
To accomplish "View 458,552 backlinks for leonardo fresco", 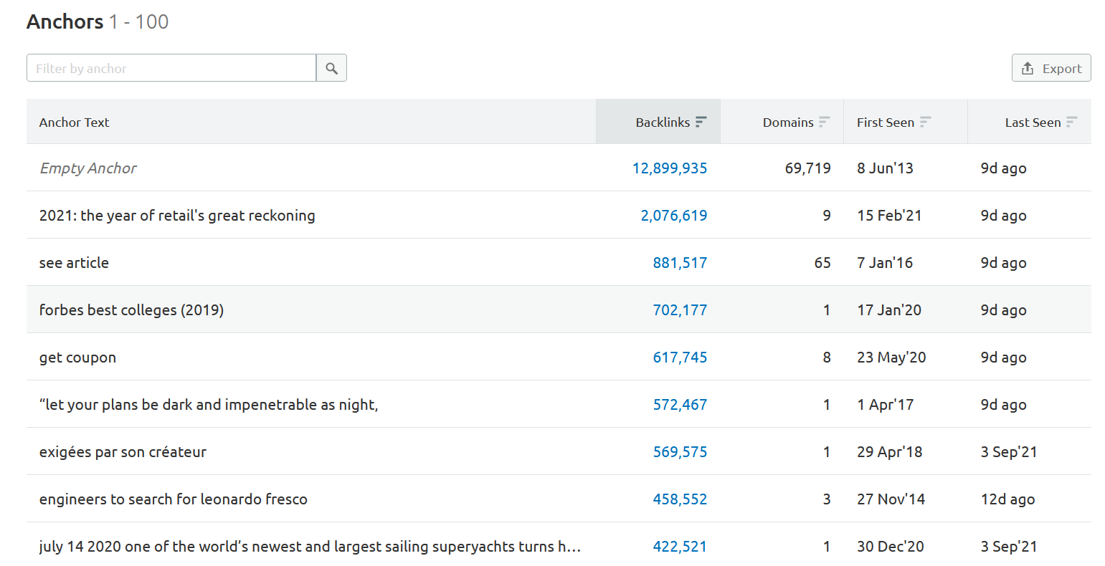I will pos(679,499).
